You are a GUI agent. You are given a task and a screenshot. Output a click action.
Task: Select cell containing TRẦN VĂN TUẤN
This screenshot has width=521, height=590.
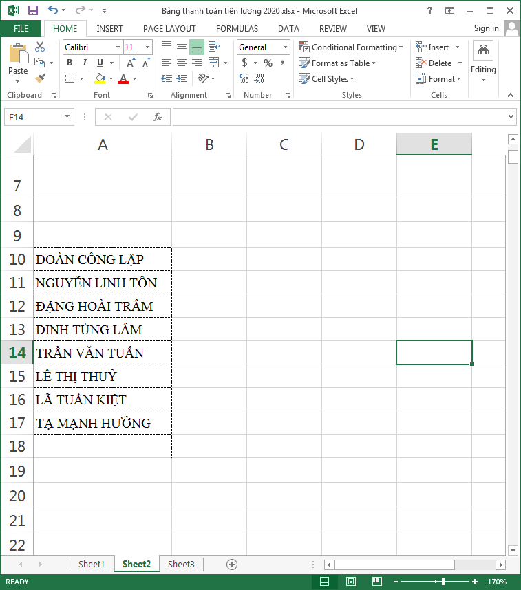pyautogui.click(x=102, y=353)
